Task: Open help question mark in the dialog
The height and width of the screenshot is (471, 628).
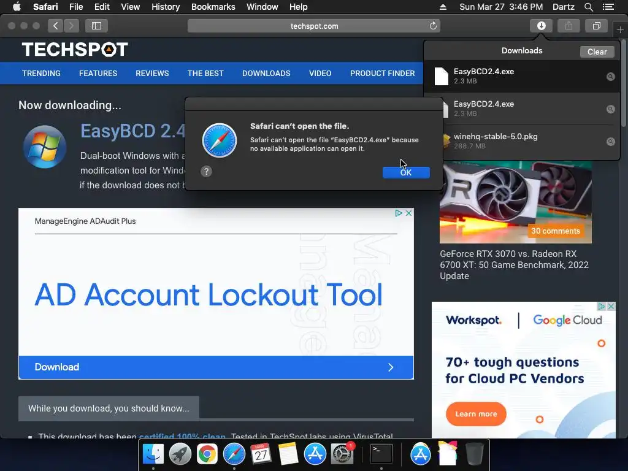Action: click(206, 172)
